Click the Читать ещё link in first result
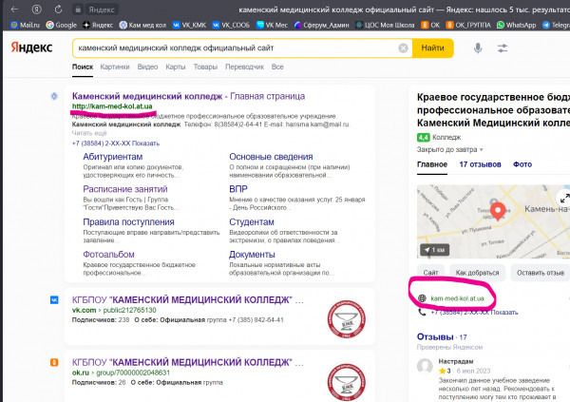Image resolution: width=570 pixels, height=402 pixels. (x=89, y=133)
